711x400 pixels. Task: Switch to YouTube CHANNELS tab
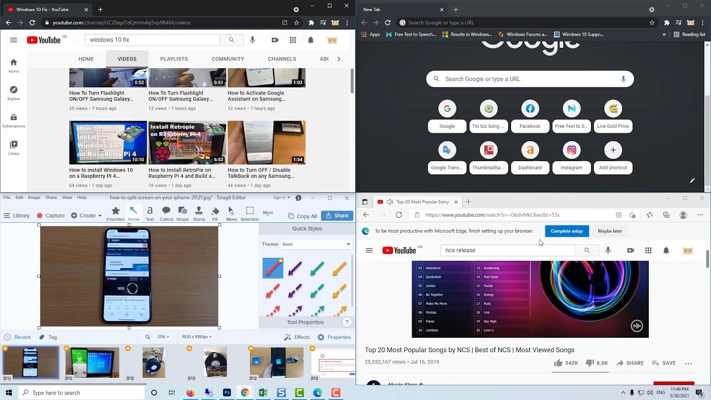[282, 59]
